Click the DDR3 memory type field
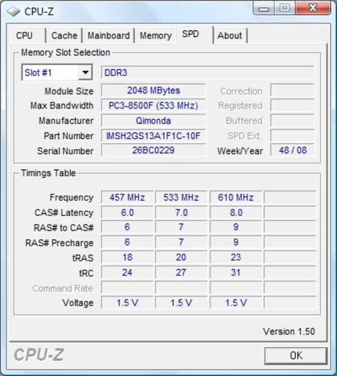This screenshot has width=337, height=376. pos(207,73)
